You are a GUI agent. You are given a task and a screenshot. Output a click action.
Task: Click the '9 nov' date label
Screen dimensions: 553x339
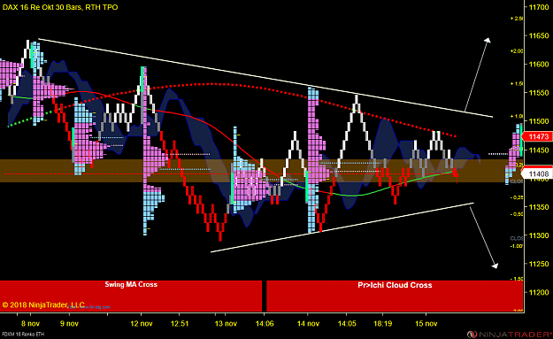(69, 323)
